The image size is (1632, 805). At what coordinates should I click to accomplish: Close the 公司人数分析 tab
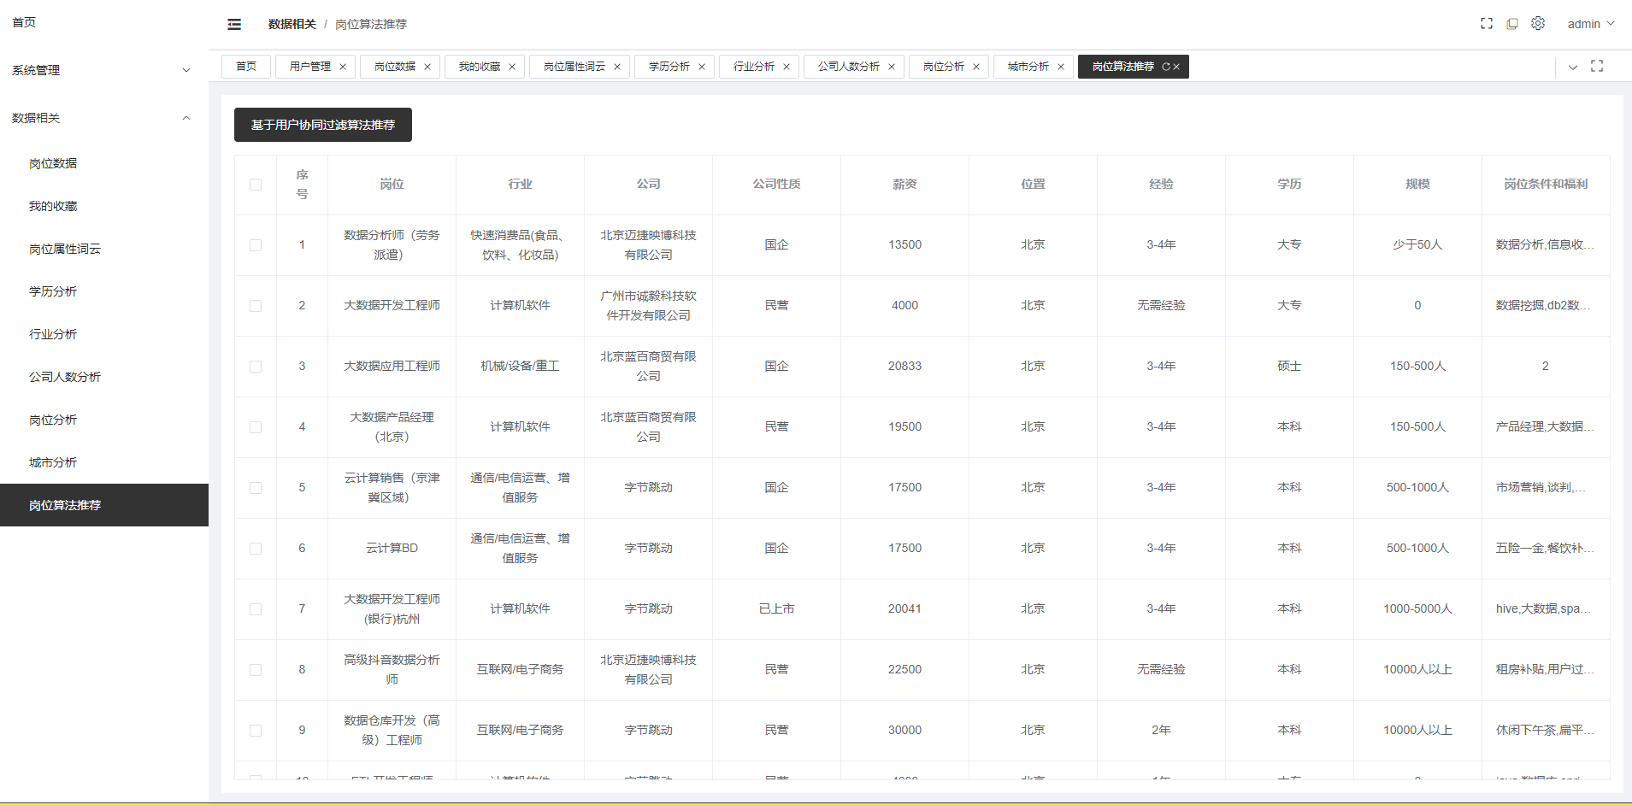892,67
